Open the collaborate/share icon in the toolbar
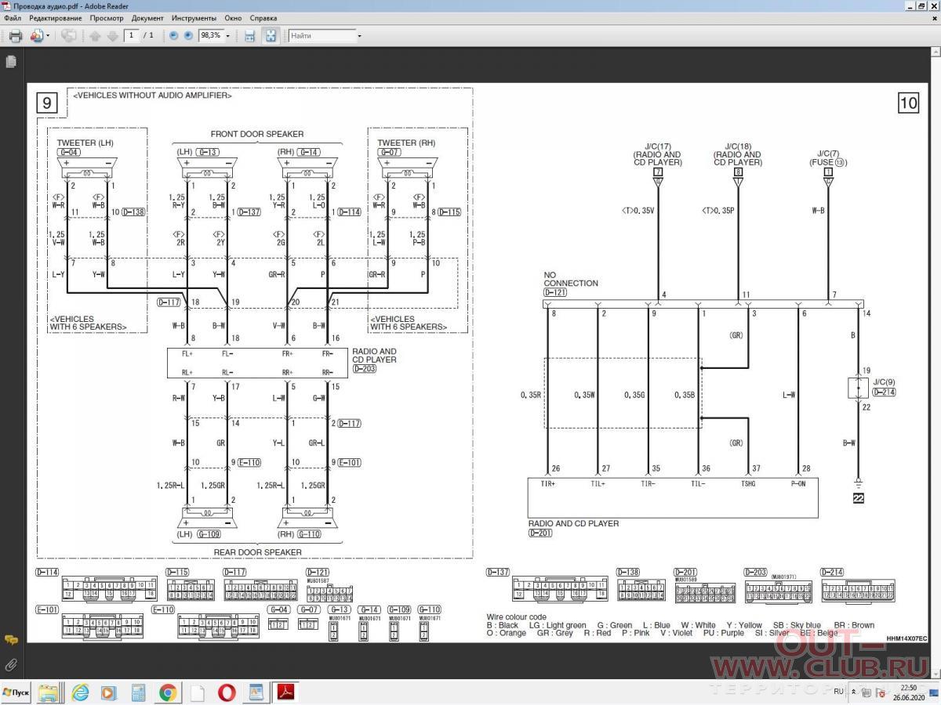The image size is (941, 705). (x=36, y=35)
